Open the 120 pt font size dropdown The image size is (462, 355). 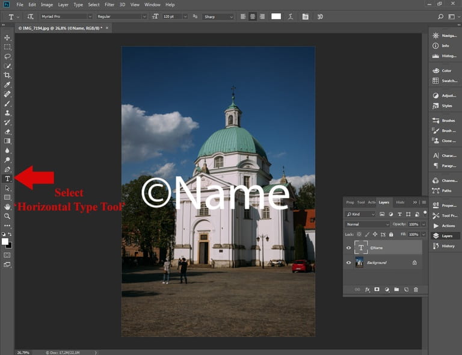pos(185,16)
